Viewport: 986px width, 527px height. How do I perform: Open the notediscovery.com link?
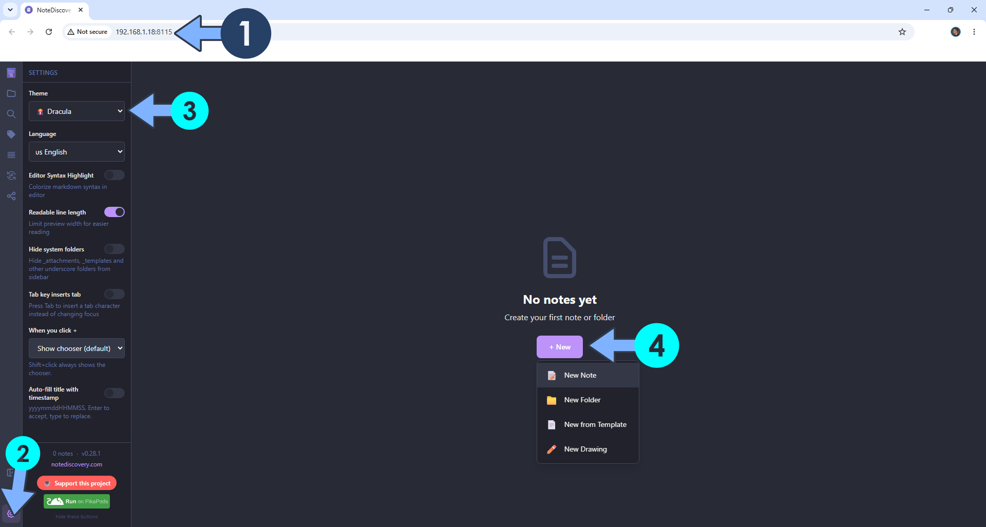(x=77, y=465)
